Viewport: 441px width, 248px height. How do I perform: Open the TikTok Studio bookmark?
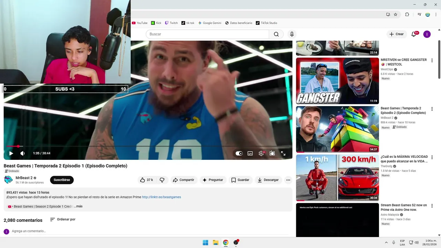coord(266,23)
